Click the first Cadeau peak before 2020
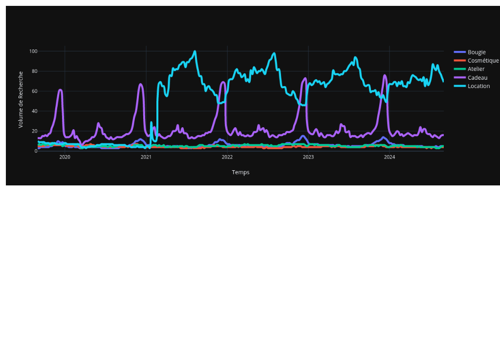 tap(60, 90)
